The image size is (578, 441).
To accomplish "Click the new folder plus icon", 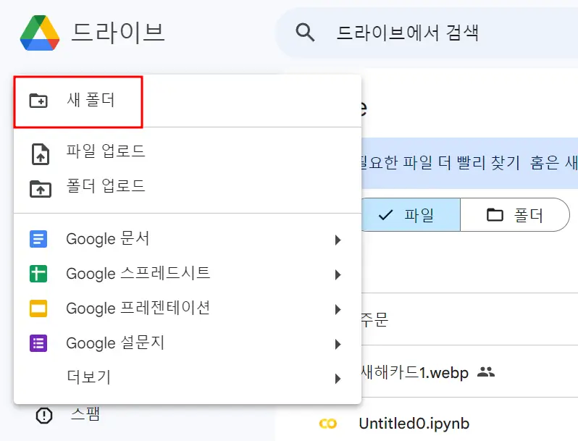I will [38, 100].
